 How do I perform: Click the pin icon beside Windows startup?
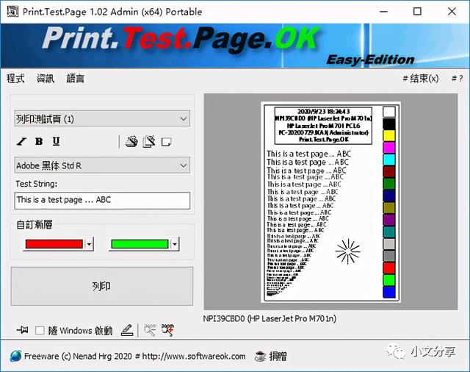(23, 330)
